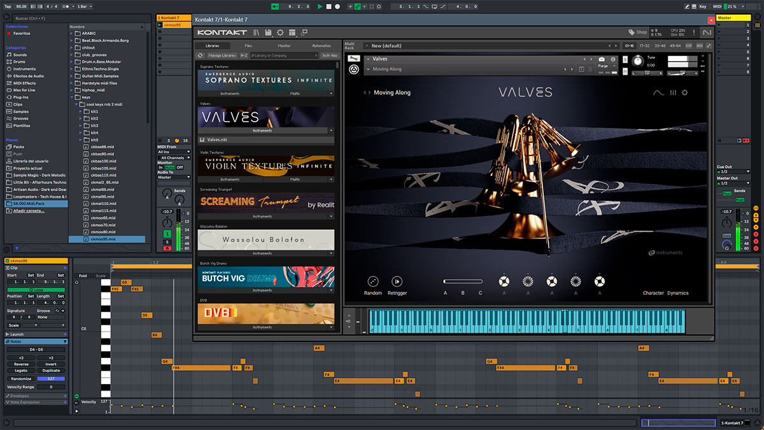Open the Valves instrument info icon
The width and height of the screenshot is (764, 430).
coord(614,59)
